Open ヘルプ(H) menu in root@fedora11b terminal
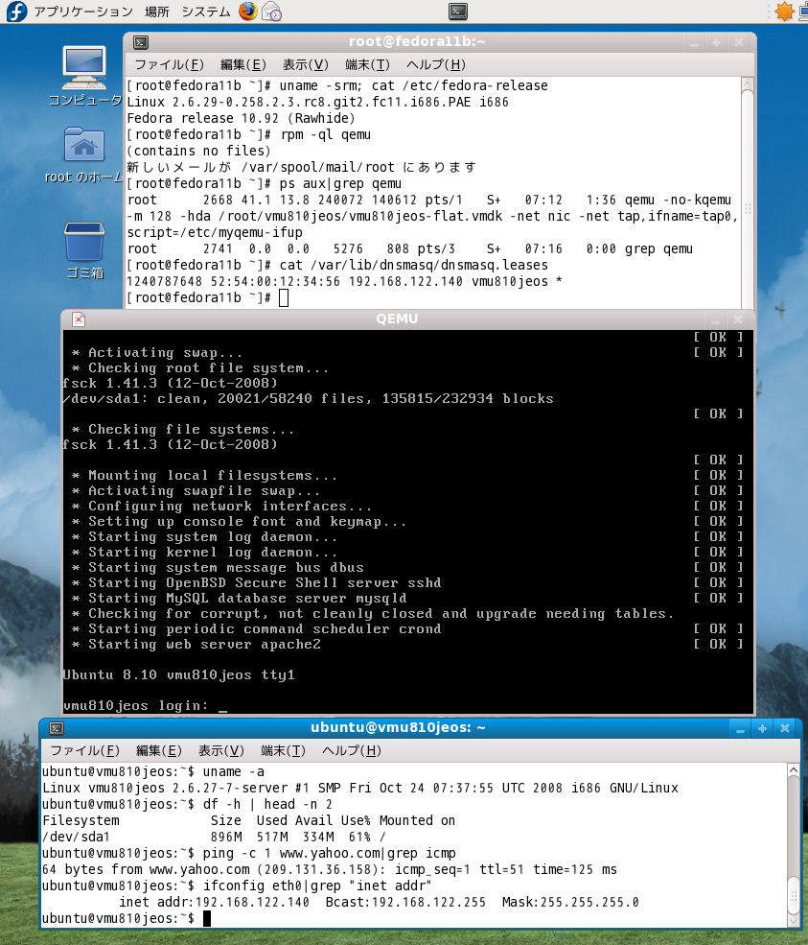Image resolution: width=808 pixels, height=945 pixels. [x=436, y=64]
